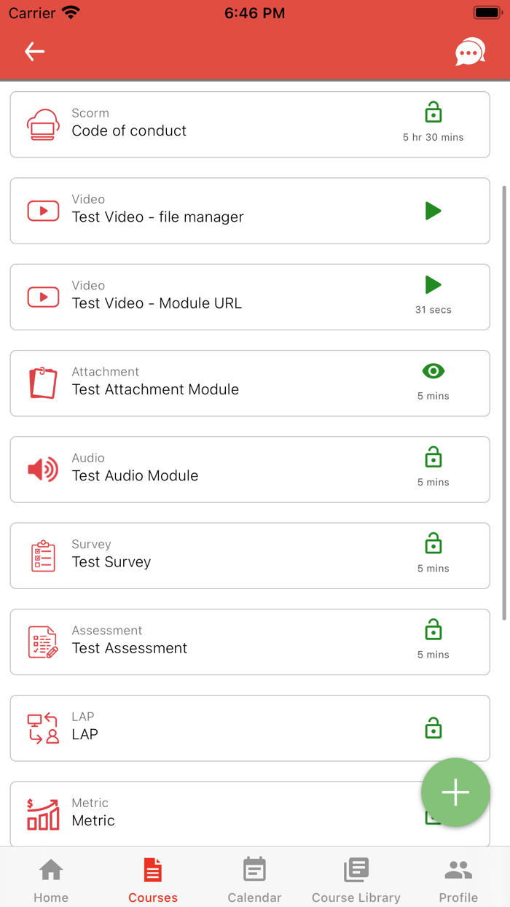Tap the LAP exchange icon

coord(43,728)
